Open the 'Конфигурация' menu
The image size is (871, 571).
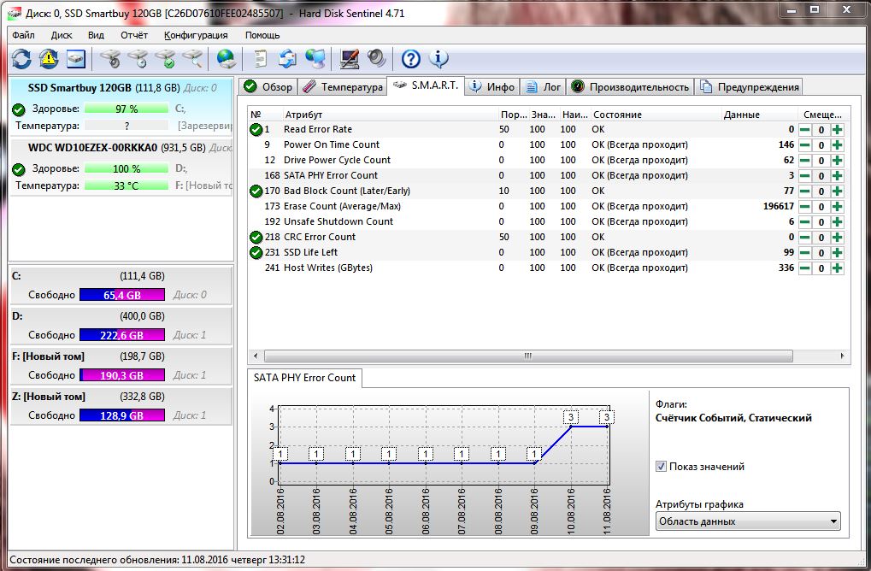click(196, 35)
